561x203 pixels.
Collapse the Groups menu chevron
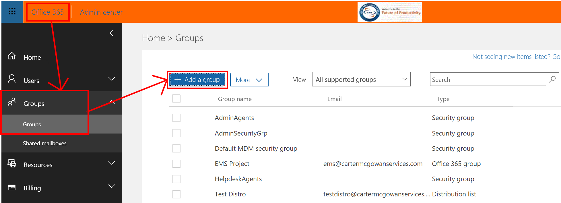[112, 102]
